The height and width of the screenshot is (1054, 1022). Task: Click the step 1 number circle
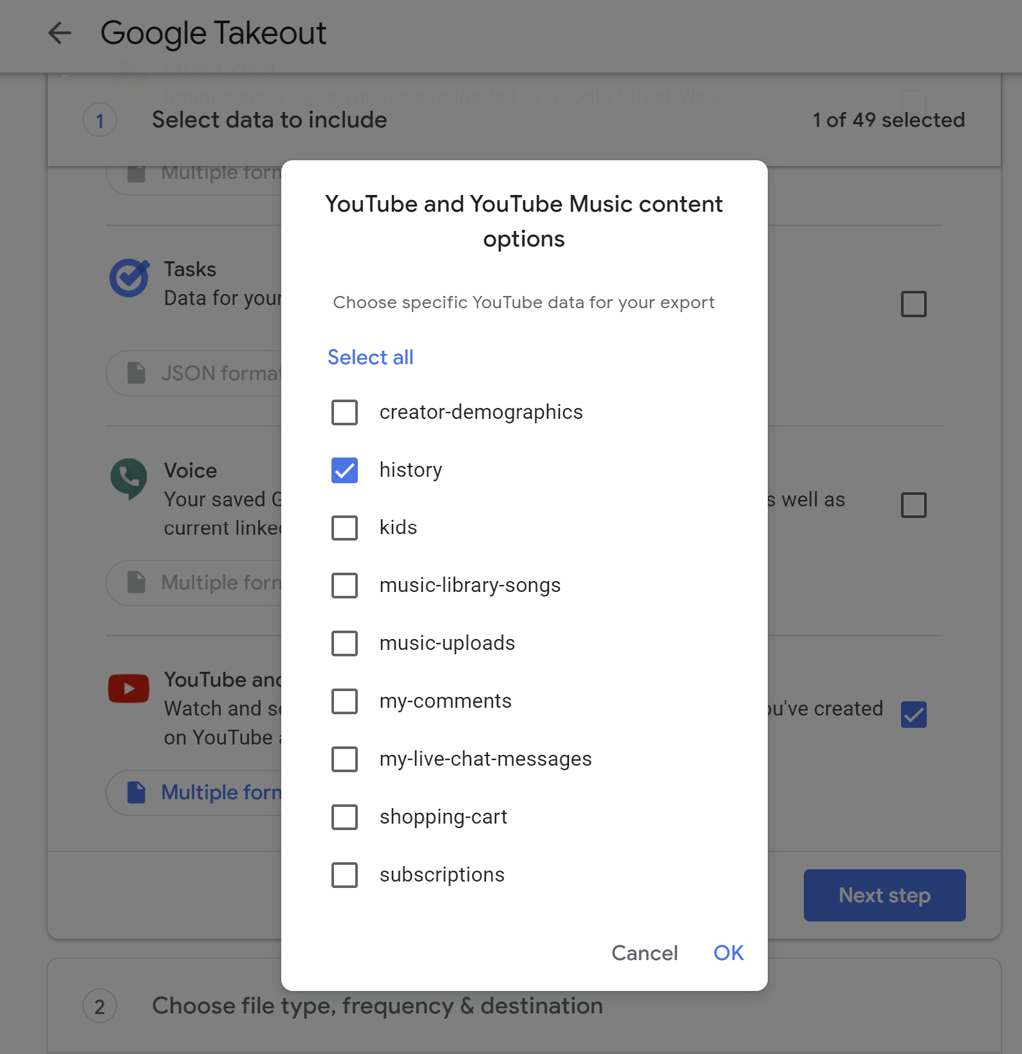pyautogui.click(x=100, y=120)
